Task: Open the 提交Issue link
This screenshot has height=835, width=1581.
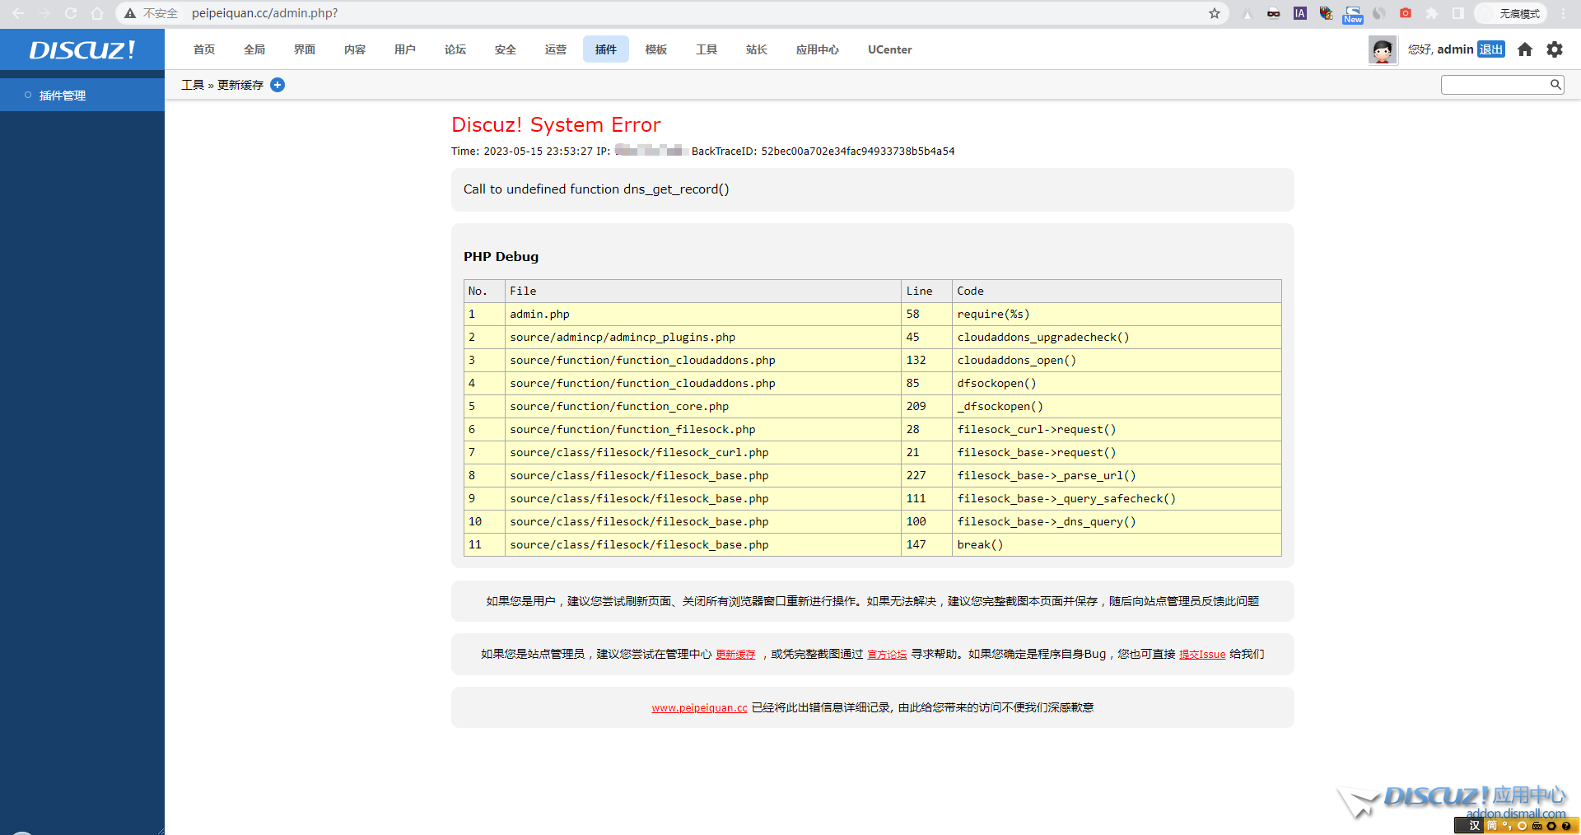Action: coord(1201,655)
